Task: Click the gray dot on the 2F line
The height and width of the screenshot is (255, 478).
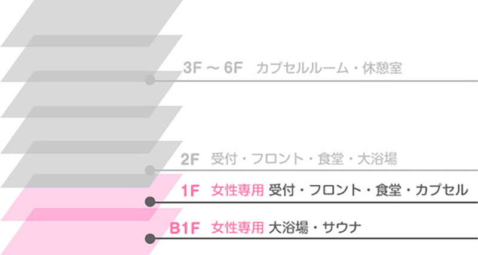Action: (x=150, y=170)
